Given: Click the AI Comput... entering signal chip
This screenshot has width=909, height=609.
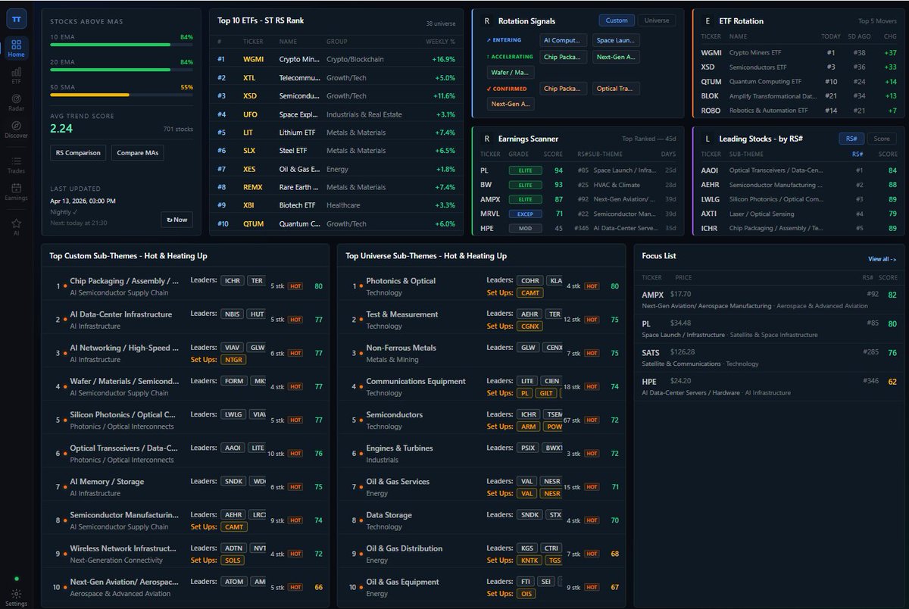Looking at the screenshot, I should 563,40.
